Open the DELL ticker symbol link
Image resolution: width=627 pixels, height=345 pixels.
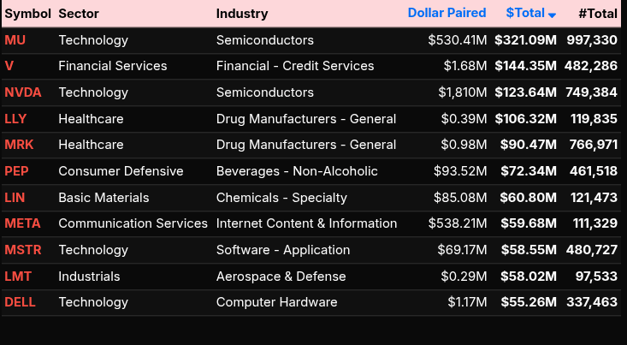[20, 302]
